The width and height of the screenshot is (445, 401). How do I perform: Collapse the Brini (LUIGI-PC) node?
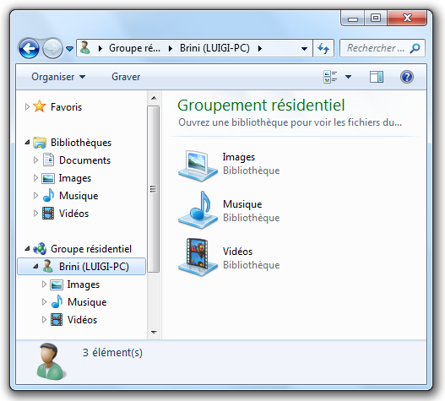[35, 266]
